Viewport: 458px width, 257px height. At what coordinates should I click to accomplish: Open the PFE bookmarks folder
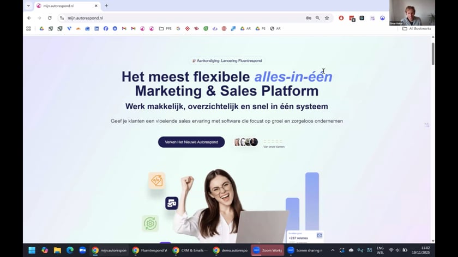click(x=165, y=28)
